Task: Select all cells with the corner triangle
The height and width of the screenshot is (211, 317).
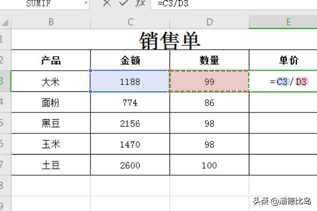Action: (5, 22)
